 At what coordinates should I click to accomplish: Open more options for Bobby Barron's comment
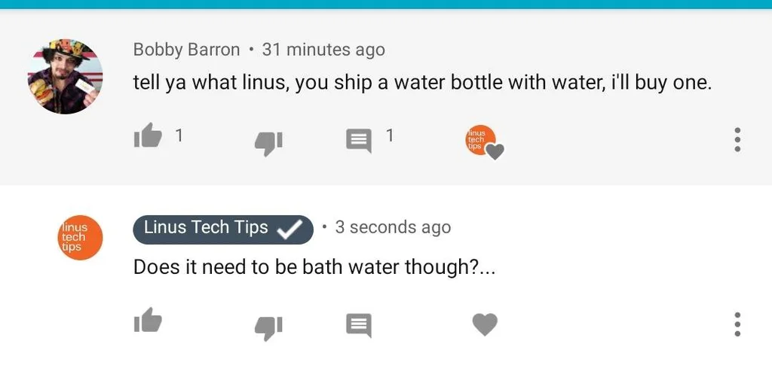737,139
